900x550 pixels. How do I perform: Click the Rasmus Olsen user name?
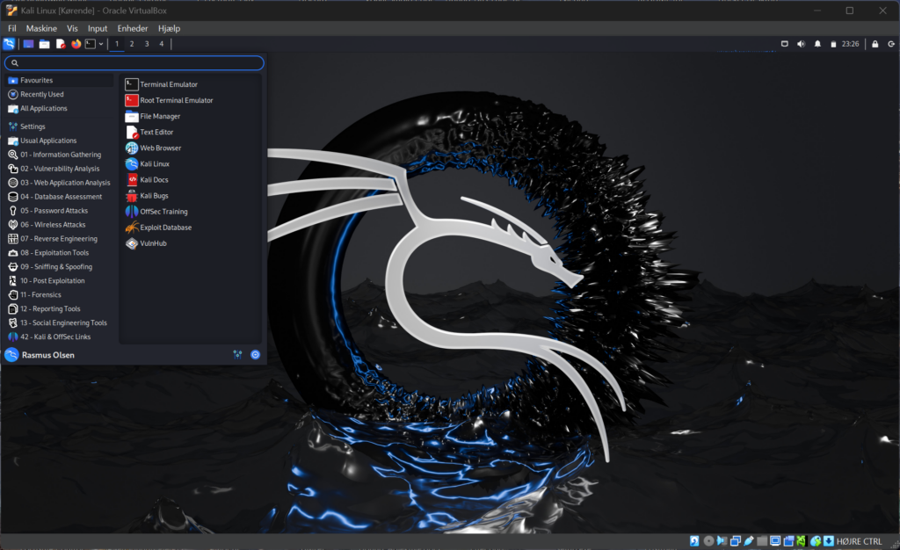pos(47,355)
